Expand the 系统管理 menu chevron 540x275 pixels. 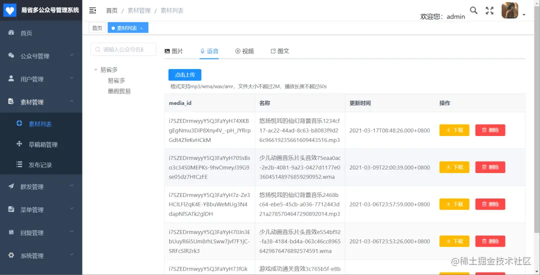pyautogui.click(x=71, y=255)
